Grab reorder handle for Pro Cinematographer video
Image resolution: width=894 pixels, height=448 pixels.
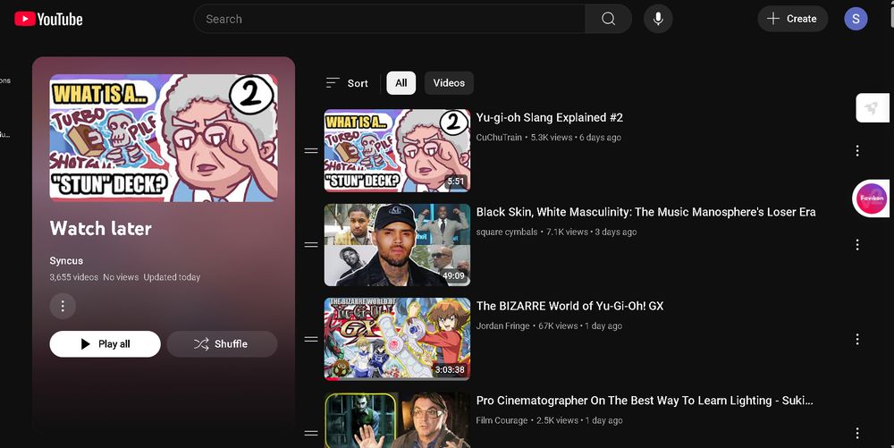tap(311, 433)
